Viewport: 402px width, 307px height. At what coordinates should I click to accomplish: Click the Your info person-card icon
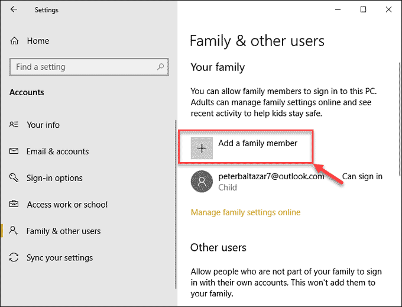[x=14, y=125]
